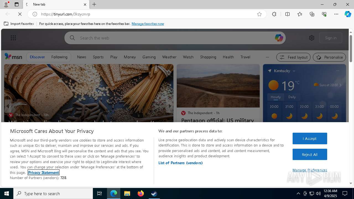Open Settings and more ellipsis
Screen dimensions: 354x199
click(x=336, y=14)
